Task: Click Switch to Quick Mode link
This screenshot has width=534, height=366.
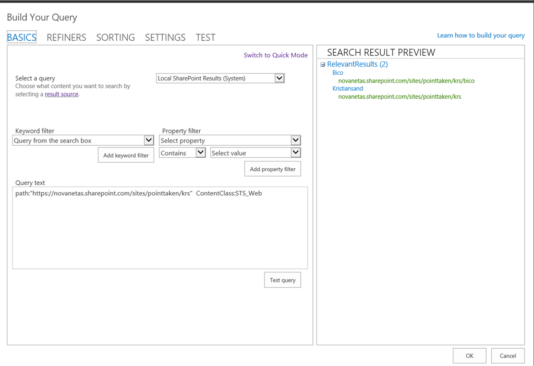Action: point(275,55)
